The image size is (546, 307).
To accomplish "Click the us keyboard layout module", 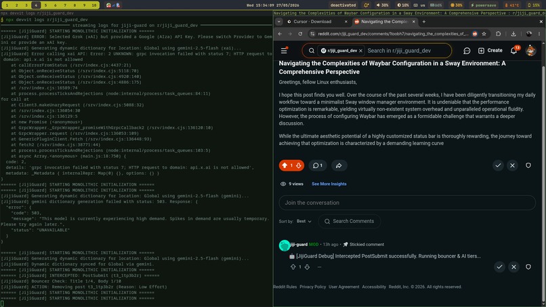I will tap(419, 5).
